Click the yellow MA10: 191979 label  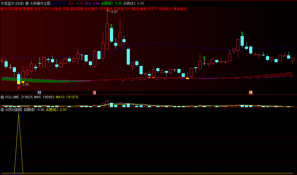pyautogui.click(x=67, y=97)
